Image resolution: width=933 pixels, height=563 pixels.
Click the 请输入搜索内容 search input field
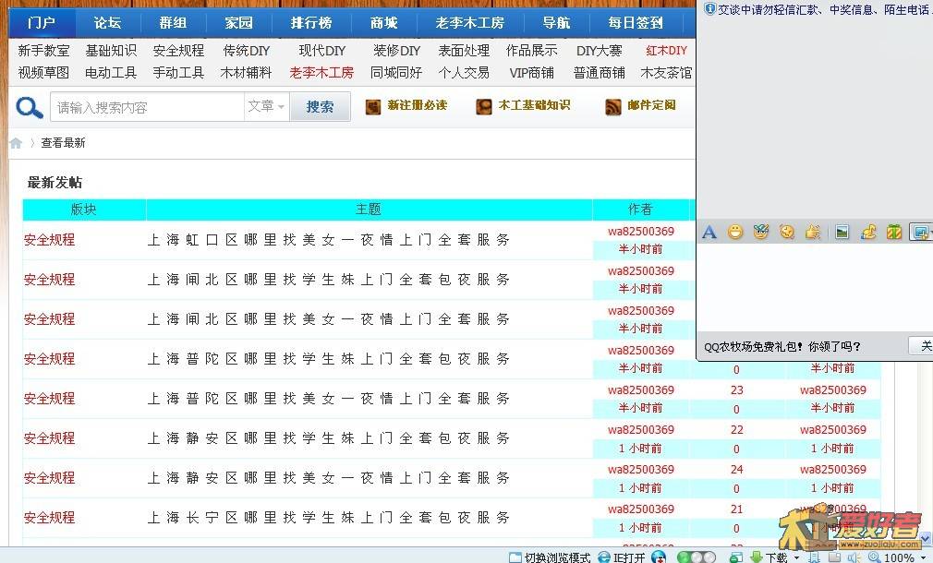coord(148,107)
